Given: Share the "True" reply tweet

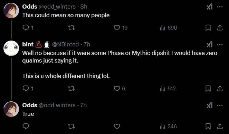Looking at the screenshot, I should 220,126.
